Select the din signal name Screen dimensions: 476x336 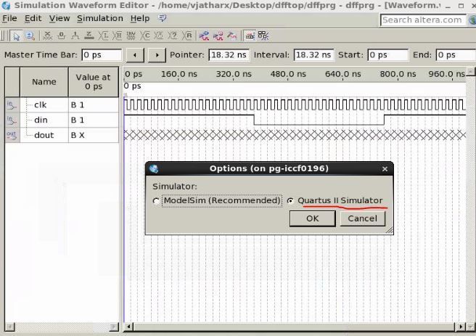pos(41,120)
